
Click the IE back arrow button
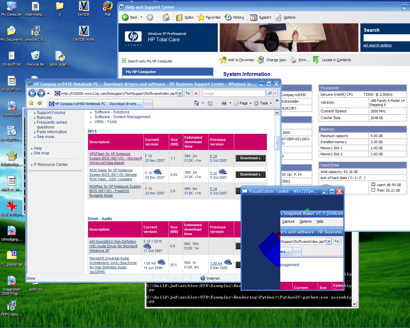tap(32, 93)
